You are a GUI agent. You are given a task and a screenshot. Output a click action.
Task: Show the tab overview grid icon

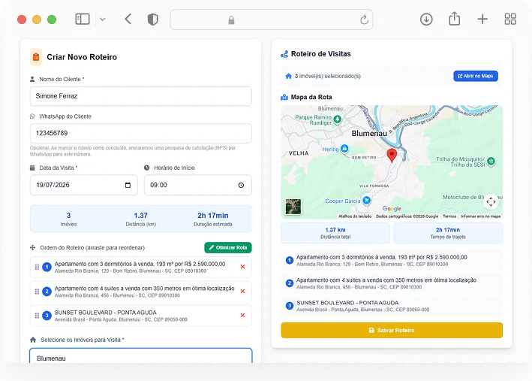pos(510,19)
